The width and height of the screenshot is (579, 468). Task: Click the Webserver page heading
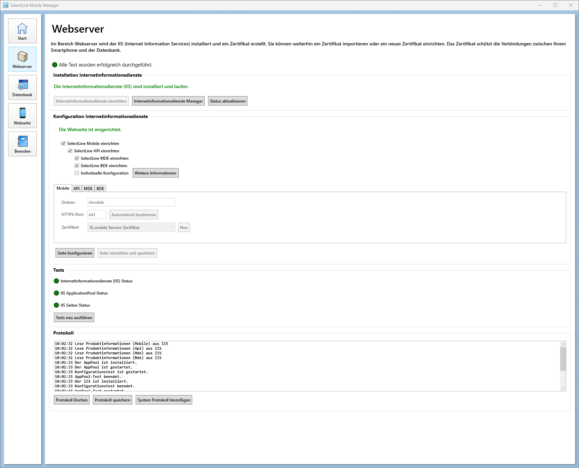(78, 29)
